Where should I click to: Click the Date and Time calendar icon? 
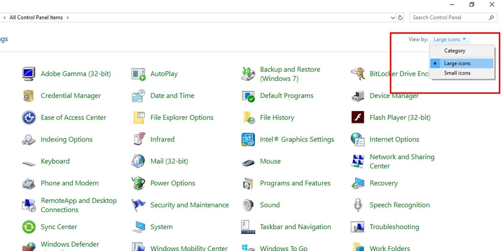click(x=138, y=96)
